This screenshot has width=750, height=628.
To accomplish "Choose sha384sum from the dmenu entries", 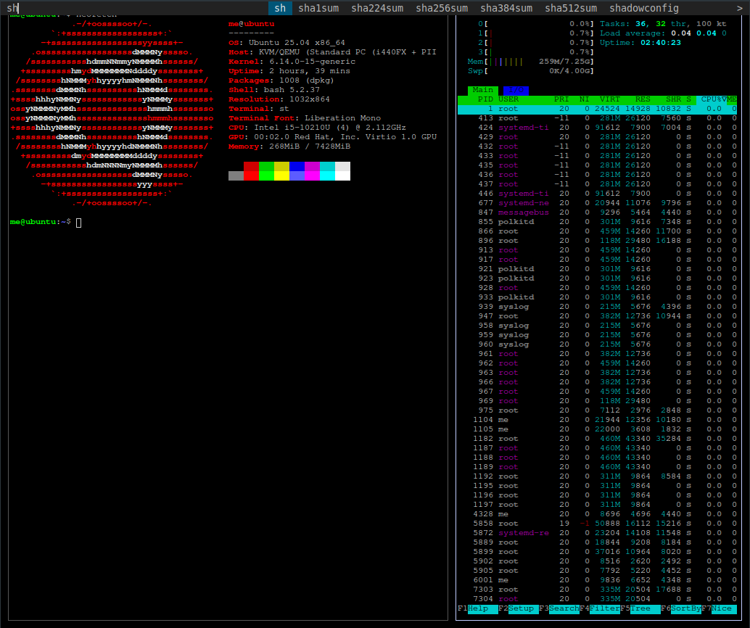I will (x=506, y=8).
